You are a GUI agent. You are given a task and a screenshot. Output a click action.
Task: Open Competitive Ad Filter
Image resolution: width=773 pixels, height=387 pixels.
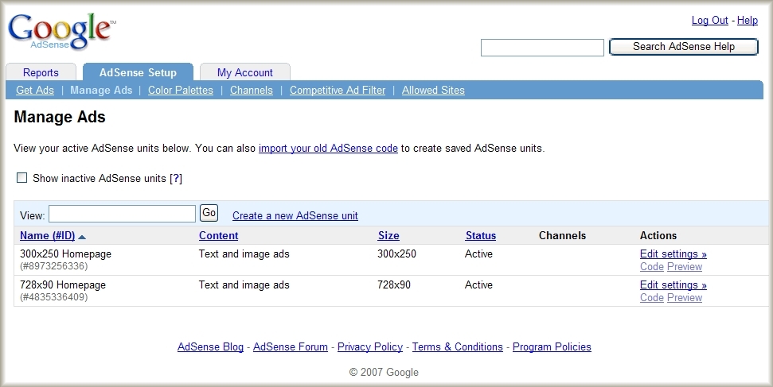[338, 90]
